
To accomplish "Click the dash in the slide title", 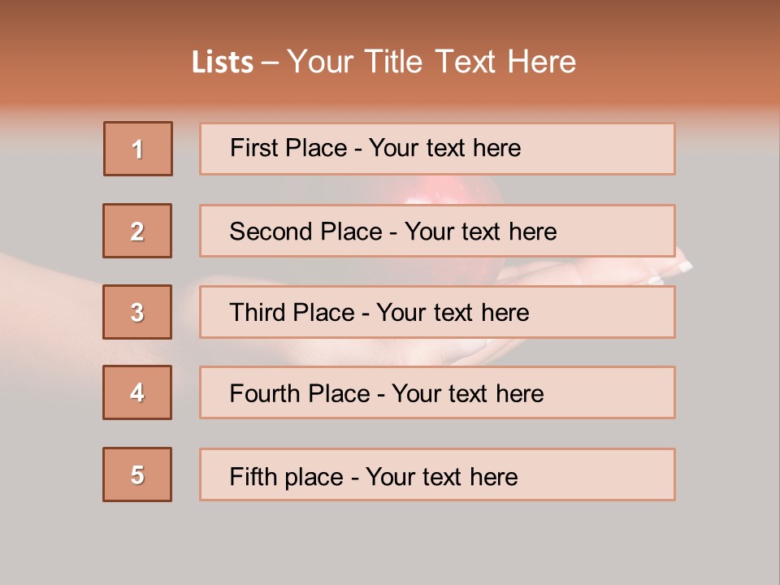I will [x=270, y=63].
